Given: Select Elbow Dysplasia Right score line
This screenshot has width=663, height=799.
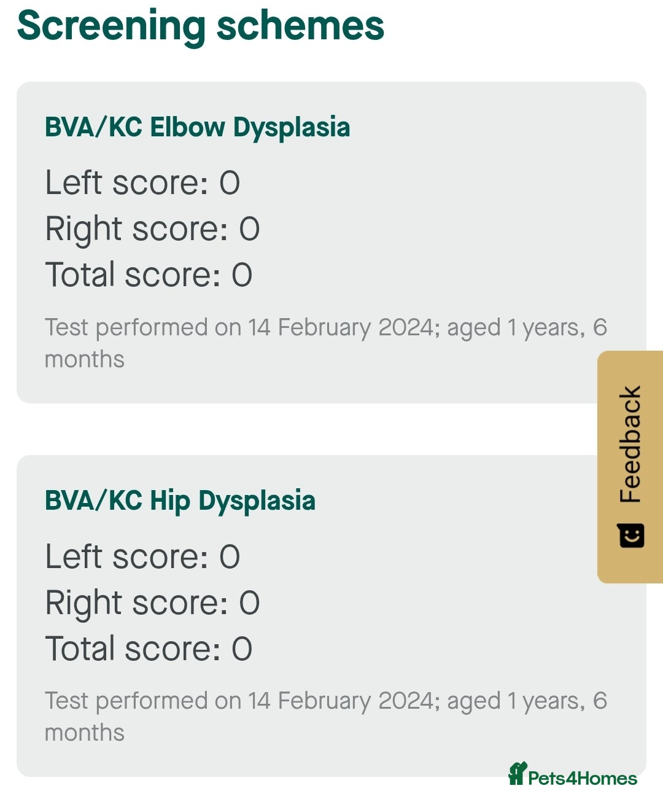Looking at the screenshot, I should [x=152, y=229].
